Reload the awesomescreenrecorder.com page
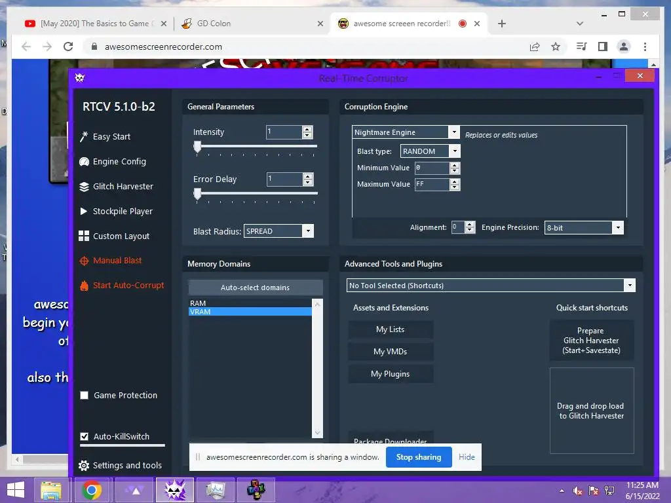 (x=68, y=47)
